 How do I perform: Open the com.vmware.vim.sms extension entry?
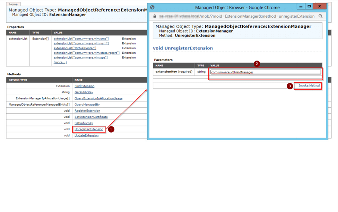pos(80,39)
